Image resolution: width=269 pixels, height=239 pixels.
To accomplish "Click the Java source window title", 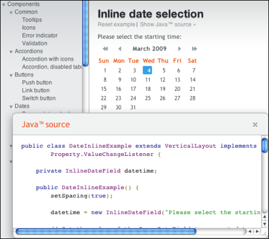I will [x=46, y=125].
